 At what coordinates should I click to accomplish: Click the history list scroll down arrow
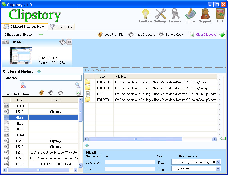80,165
